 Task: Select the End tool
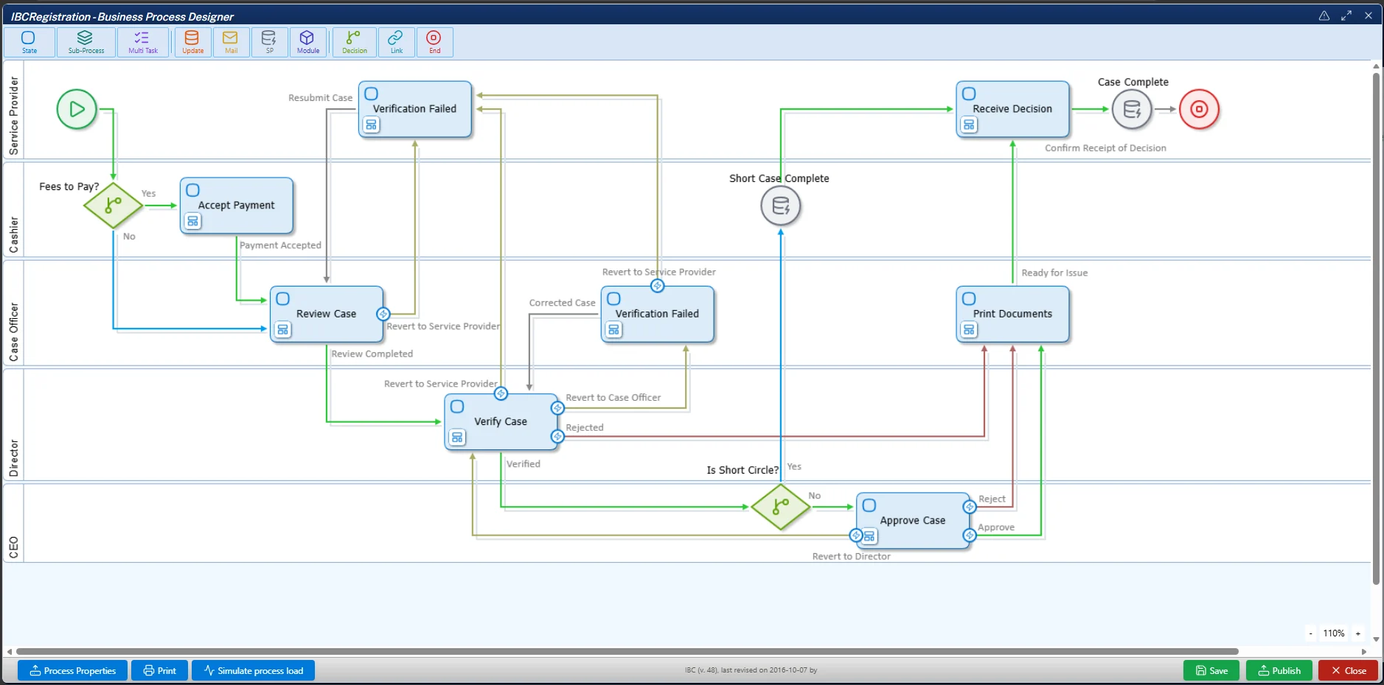pos(435,42)
